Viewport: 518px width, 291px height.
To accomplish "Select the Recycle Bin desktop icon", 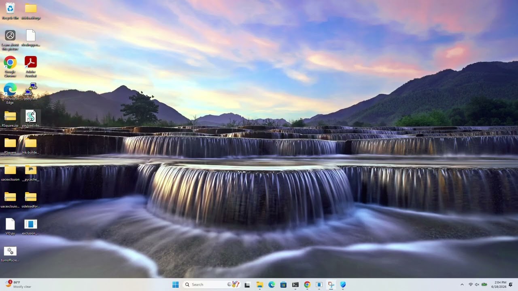I will pyautogui.click(x=10, y=11).
